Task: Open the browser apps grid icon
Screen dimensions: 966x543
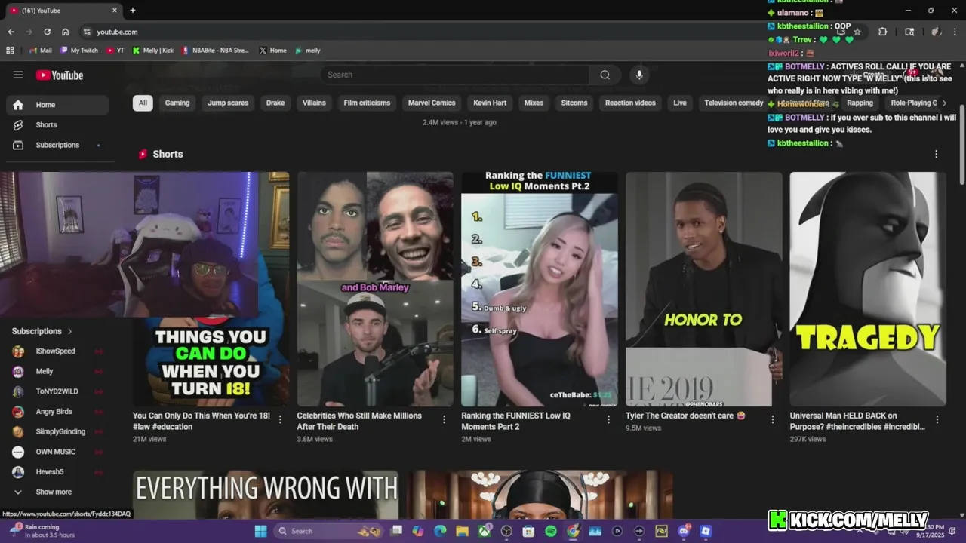Action: click(10, 51)
